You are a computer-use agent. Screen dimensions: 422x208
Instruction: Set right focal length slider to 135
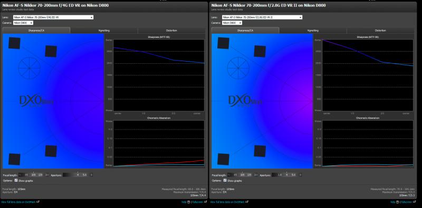249,175
